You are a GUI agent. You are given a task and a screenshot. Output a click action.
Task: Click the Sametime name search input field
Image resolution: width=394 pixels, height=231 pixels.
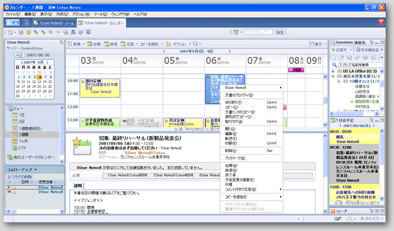point(361,65)
